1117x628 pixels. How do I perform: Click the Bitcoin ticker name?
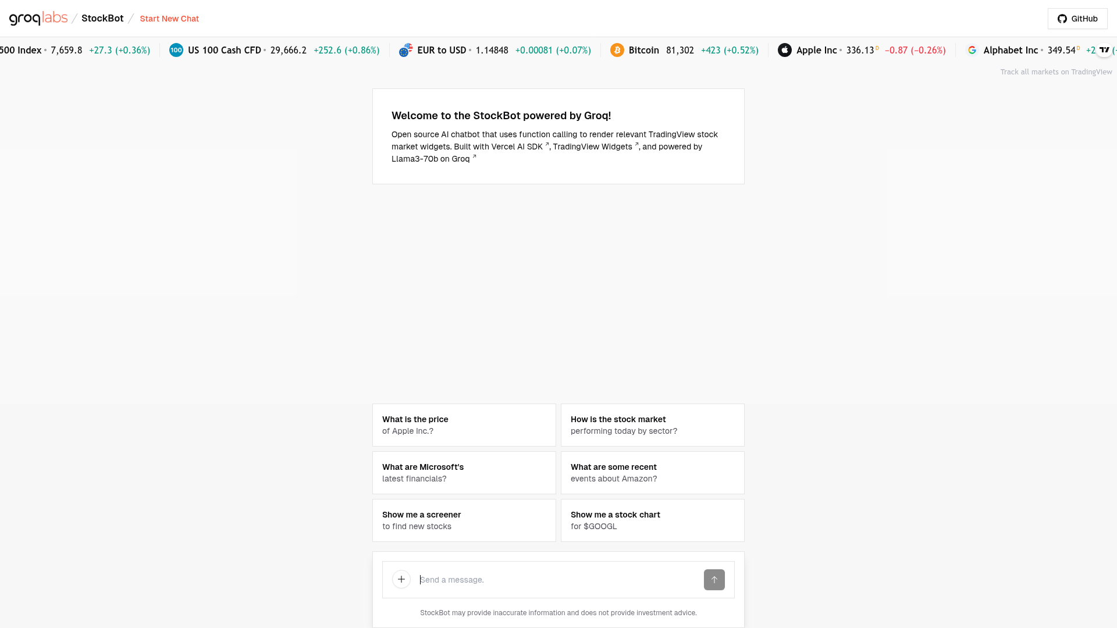click(x=643, y=50)
